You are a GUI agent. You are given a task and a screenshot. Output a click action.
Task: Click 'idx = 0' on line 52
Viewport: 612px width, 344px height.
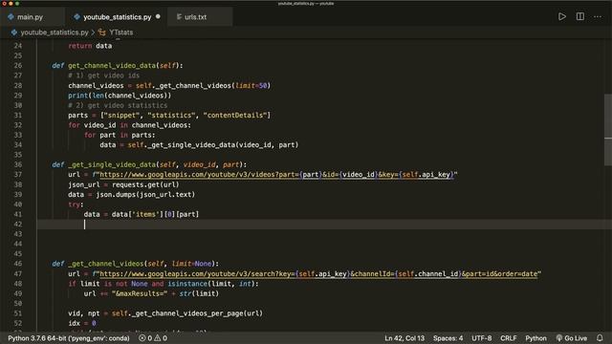(x=82, y=323)
